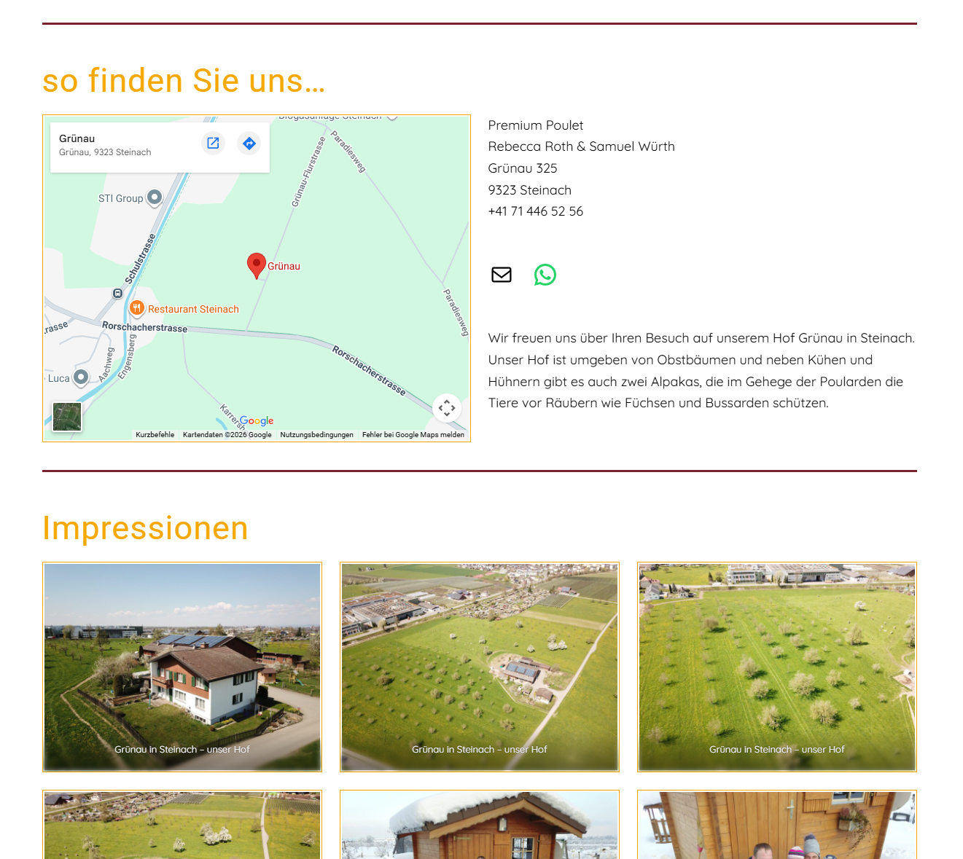963x859 pixels.
Task: Open the third orchard meadow photo
Action: pyautogui.click(x=777, y=667)
